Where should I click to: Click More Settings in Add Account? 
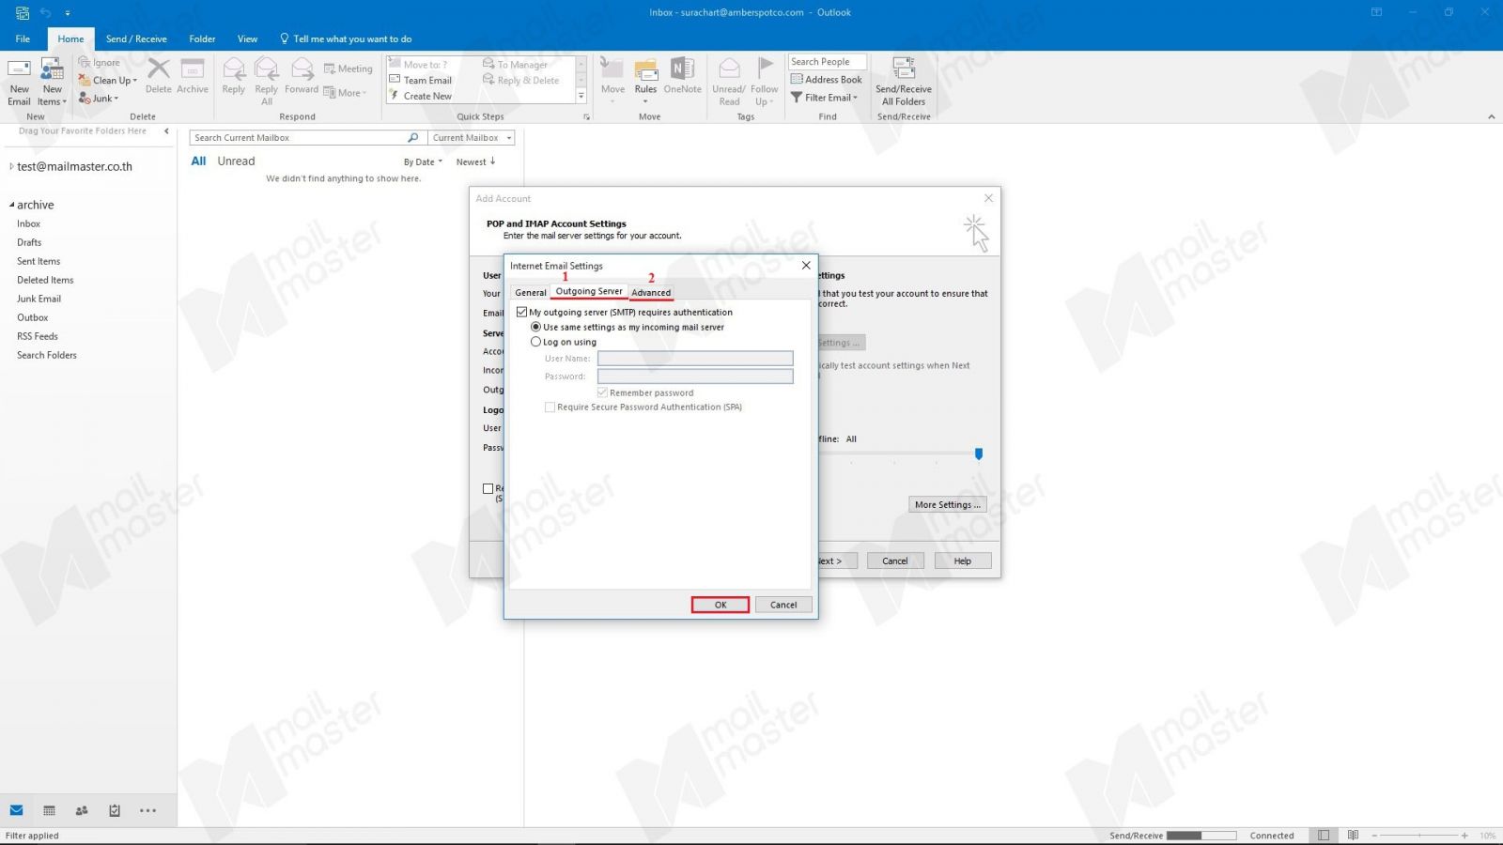pyautogui.click(x=948, y=504)
